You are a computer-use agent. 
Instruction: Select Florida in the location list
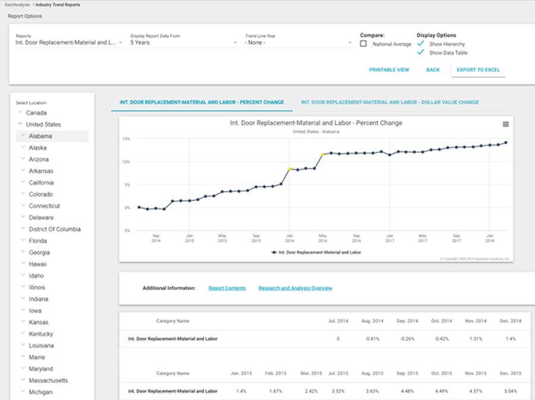[x=39, y=241]
